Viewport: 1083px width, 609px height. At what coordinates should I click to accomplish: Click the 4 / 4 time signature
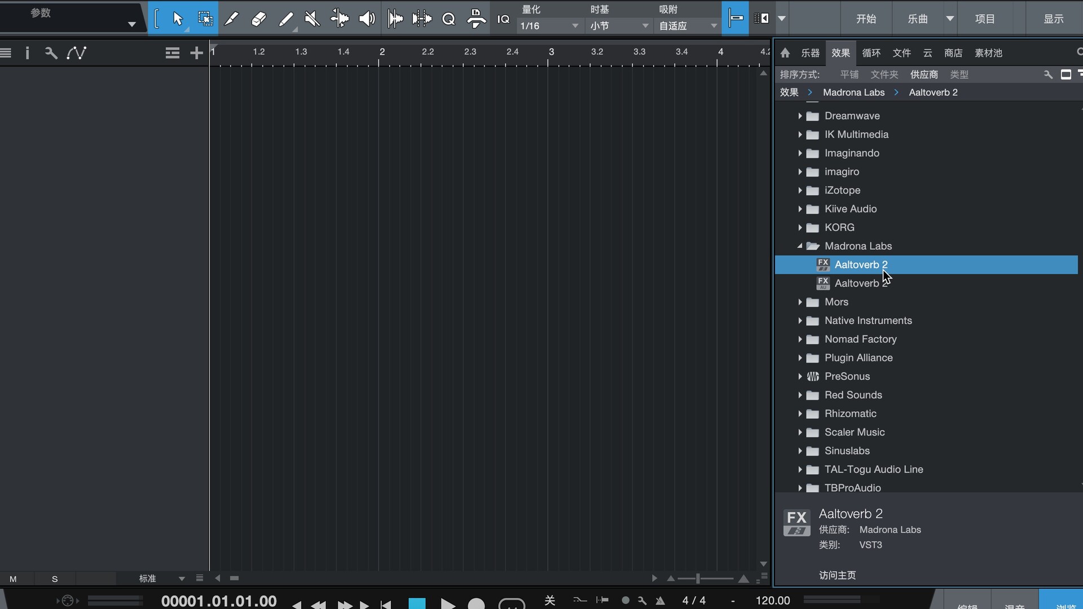point(694,601)
